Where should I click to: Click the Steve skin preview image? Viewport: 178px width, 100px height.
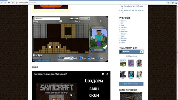click(x=98, y=39)
